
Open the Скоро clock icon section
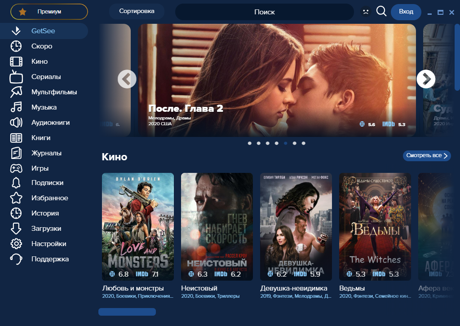coord(16,46)
